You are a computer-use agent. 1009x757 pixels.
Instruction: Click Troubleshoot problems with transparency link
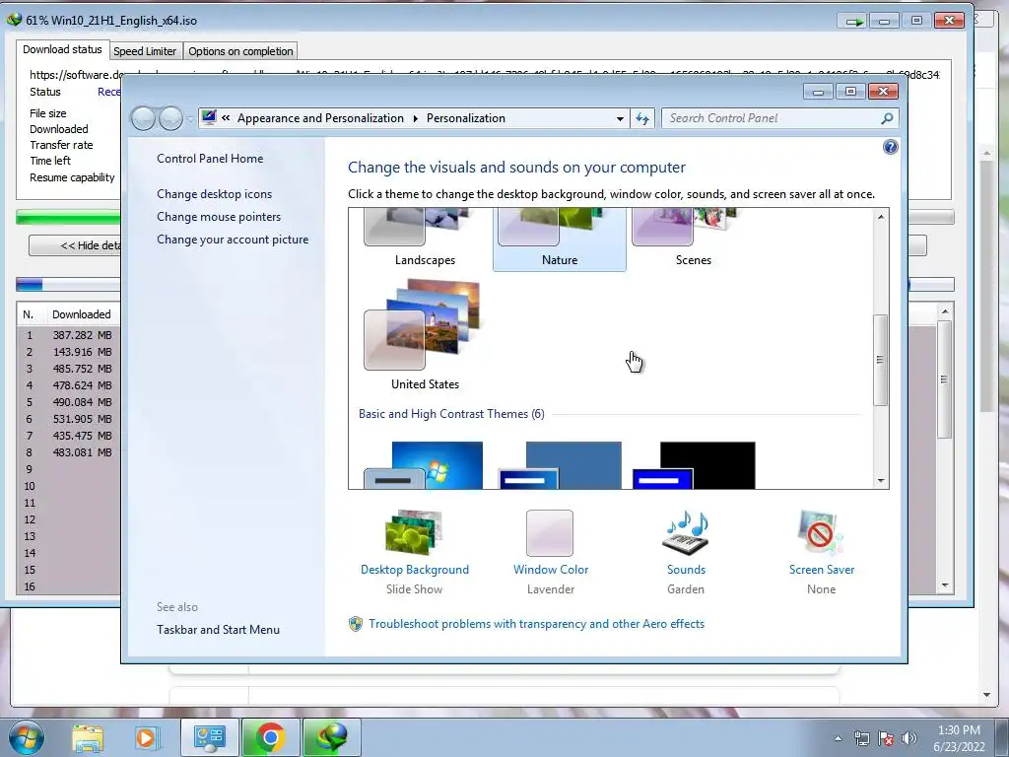point(536,624)
